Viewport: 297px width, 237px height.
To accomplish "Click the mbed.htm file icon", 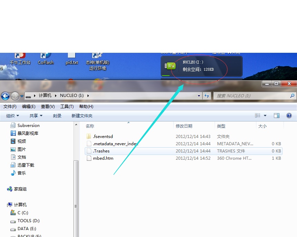I will tap(89, 158).
